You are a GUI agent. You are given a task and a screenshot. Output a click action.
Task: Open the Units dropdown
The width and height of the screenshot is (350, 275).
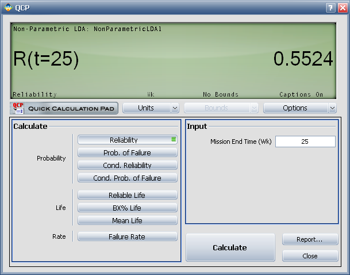click(151, 108)
